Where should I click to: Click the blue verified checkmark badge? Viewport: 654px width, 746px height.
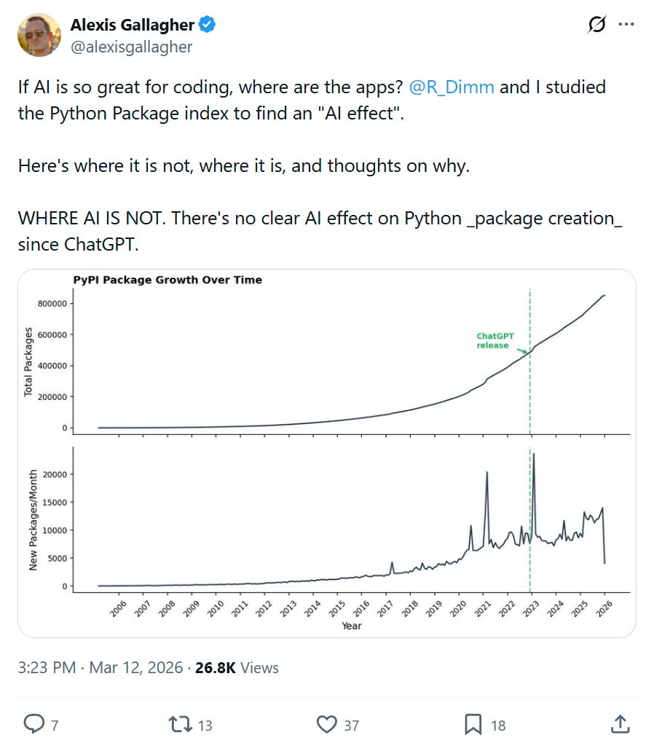pos(208,25)
